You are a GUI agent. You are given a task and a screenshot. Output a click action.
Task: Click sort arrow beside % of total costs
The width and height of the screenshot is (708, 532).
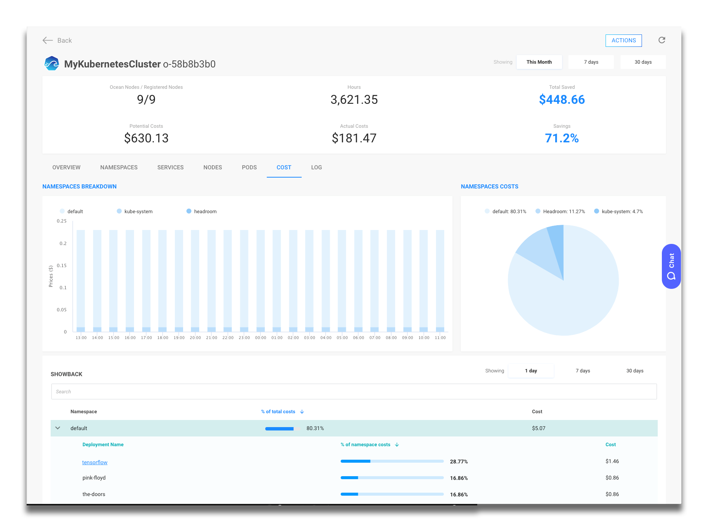tap(302, 412)
